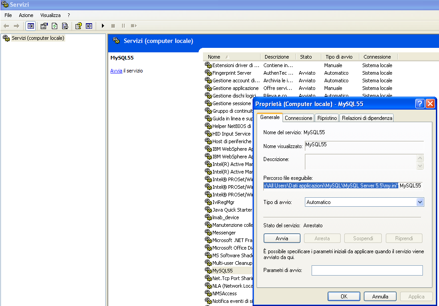
Task: Close the MySQL55 properties dialog
Action: coord(430,104)
